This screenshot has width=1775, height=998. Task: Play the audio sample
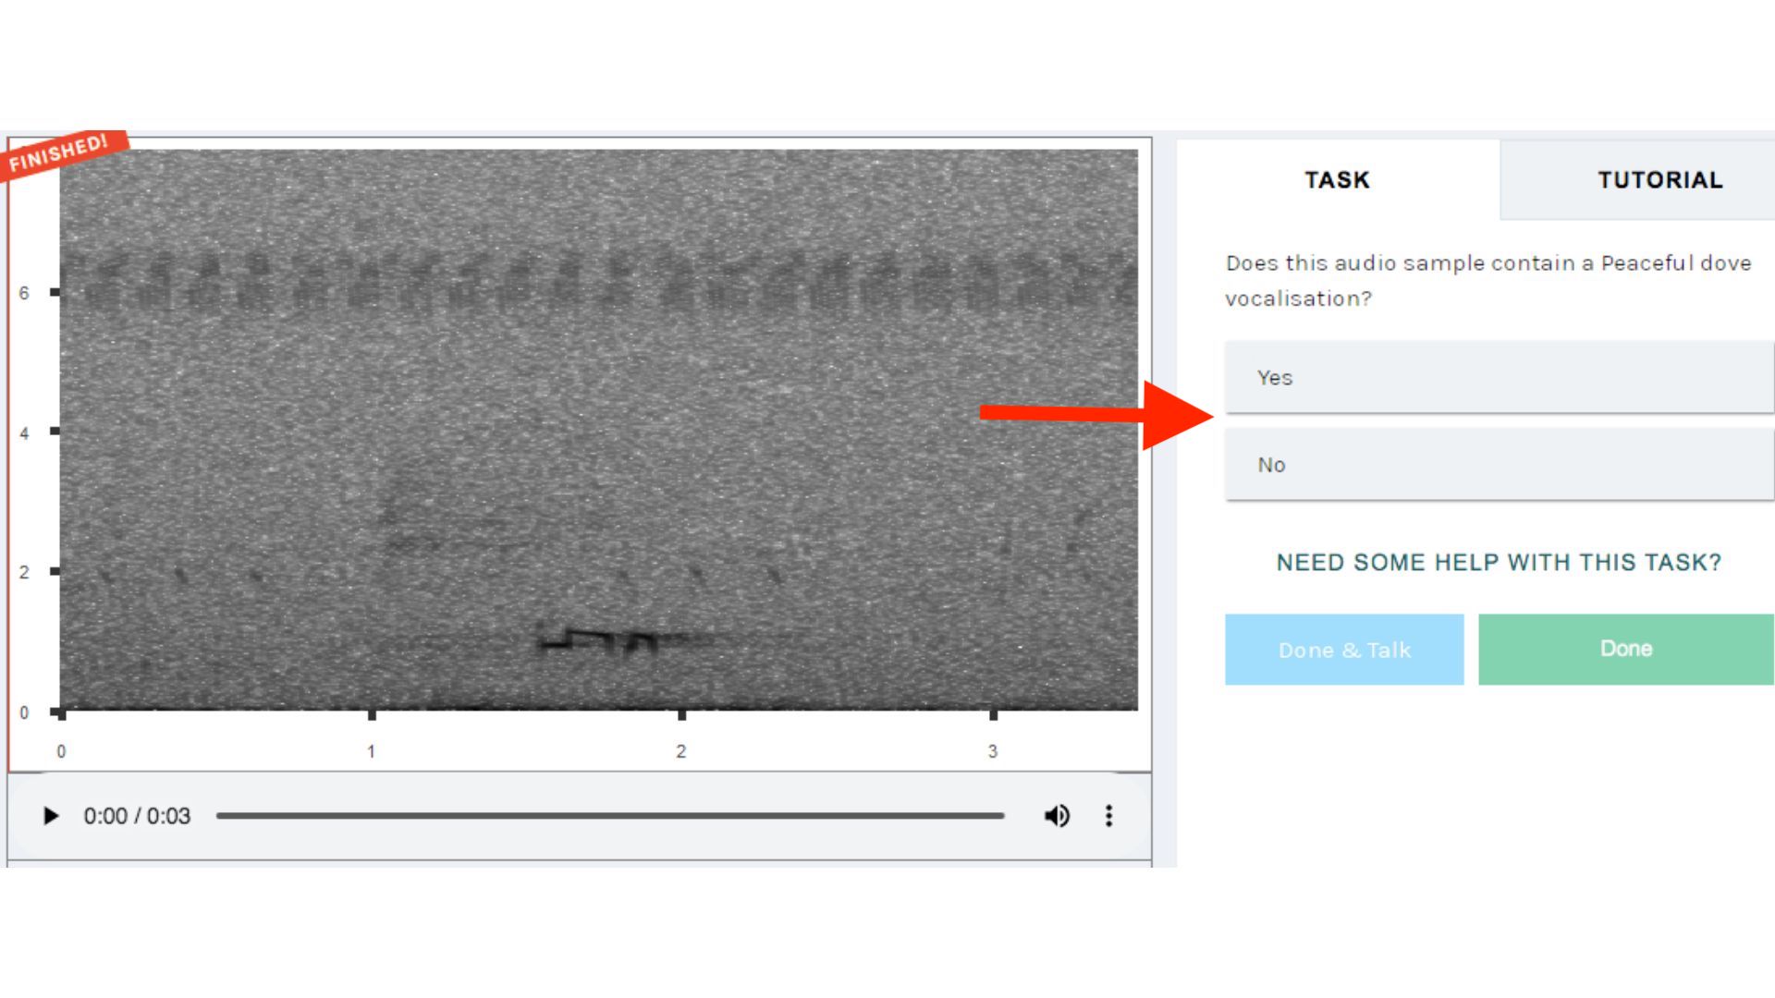51,816
